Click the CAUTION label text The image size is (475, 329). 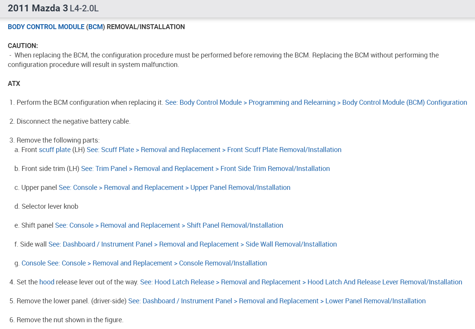point(23,46)
